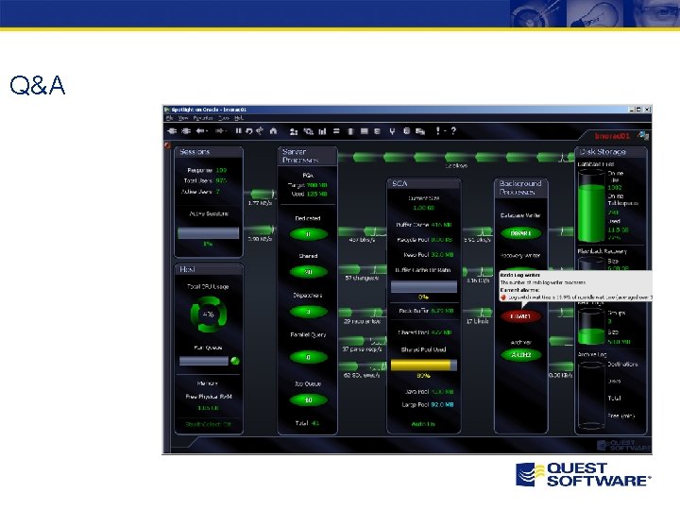This screenshot has height=510, width=680.
Task: Click the Shared servers green oval showing 20
Action: click(x=308, y=272)
